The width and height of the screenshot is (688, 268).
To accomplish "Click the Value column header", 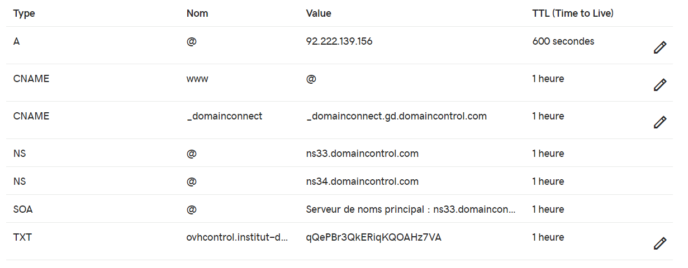I will 319,13.
